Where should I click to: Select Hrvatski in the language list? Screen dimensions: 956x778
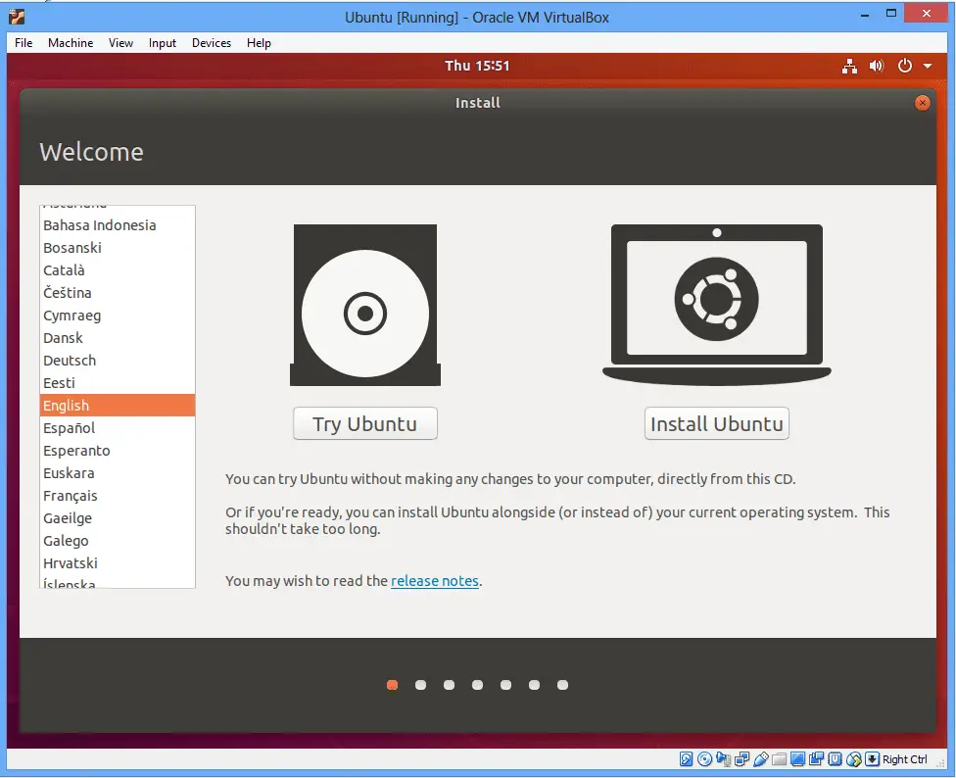coord(118,563)
